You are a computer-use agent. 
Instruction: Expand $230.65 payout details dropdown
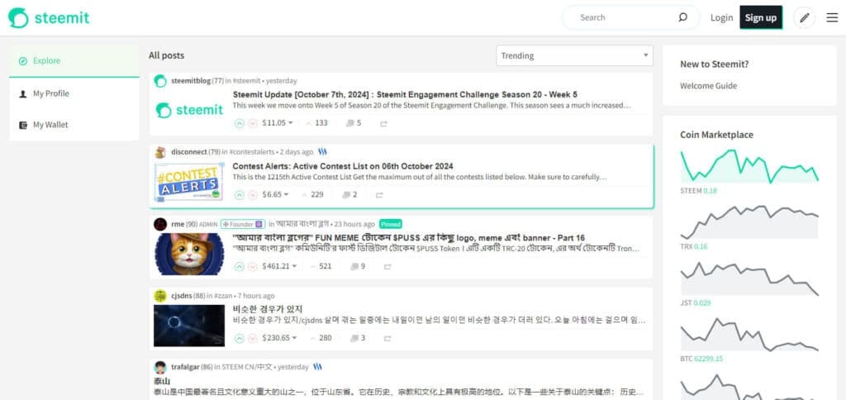[x=279, y=338]
